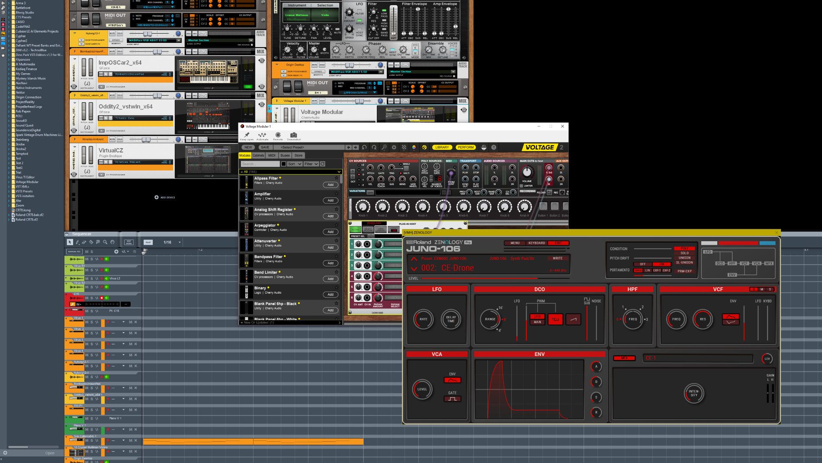The width and height of the screenshot is (822, 463).
Task: Select the arrow selection tool in Sequencer
Action: tap(70, 242)
